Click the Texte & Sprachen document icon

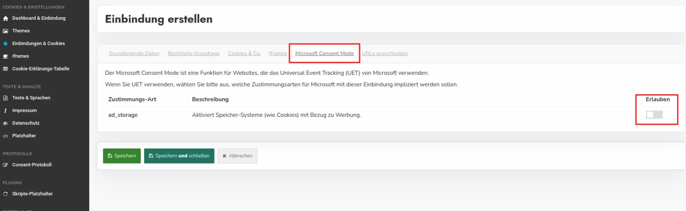tap(5, 98)
